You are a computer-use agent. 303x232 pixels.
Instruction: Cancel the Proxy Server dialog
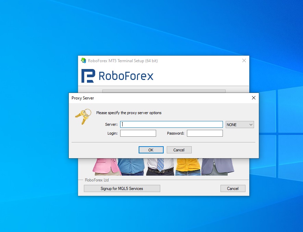tap(179, 150)
